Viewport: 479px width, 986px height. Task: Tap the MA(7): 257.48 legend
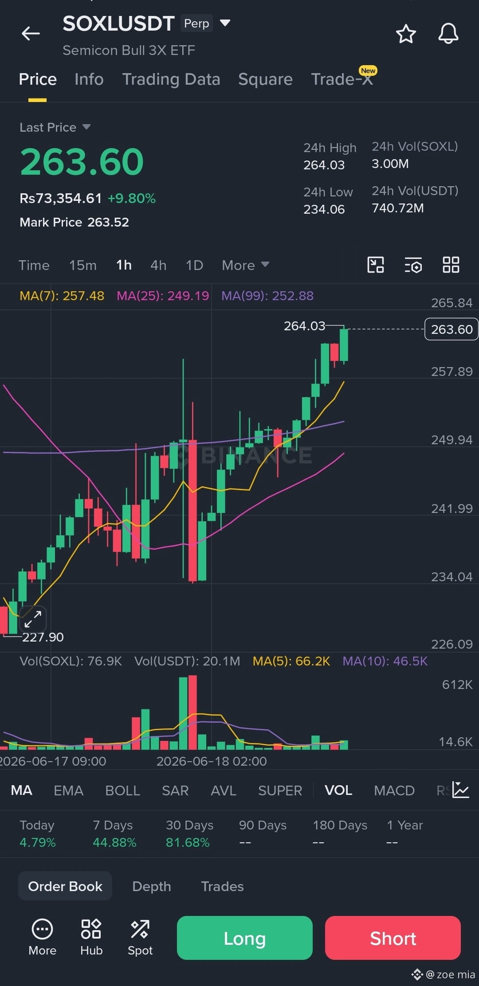pos(62,296)
